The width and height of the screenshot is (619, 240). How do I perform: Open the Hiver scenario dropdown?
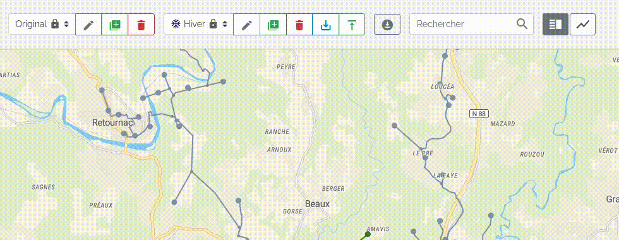click(x=198, y=24)
